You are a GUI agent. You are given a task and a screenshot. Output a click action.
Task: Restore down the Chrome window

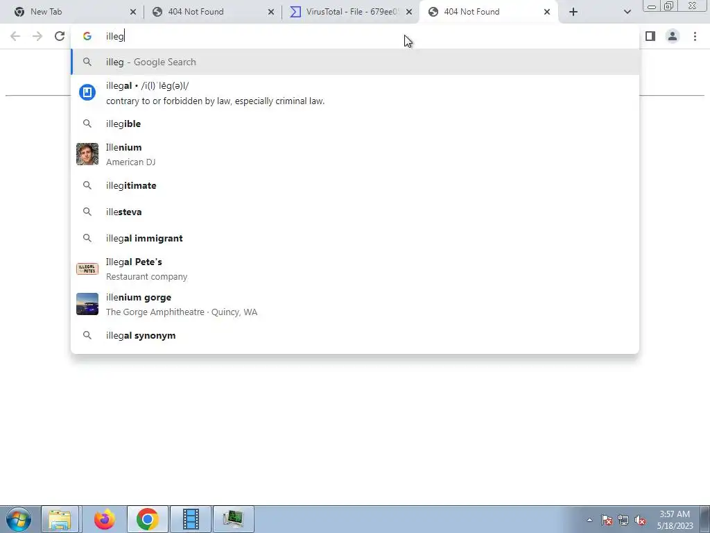point(669,6)
